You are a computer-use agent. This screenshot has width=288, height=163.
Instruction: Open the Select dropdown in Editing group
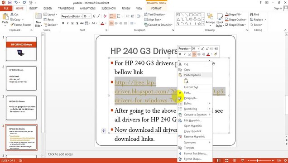[x=256, y=24]
